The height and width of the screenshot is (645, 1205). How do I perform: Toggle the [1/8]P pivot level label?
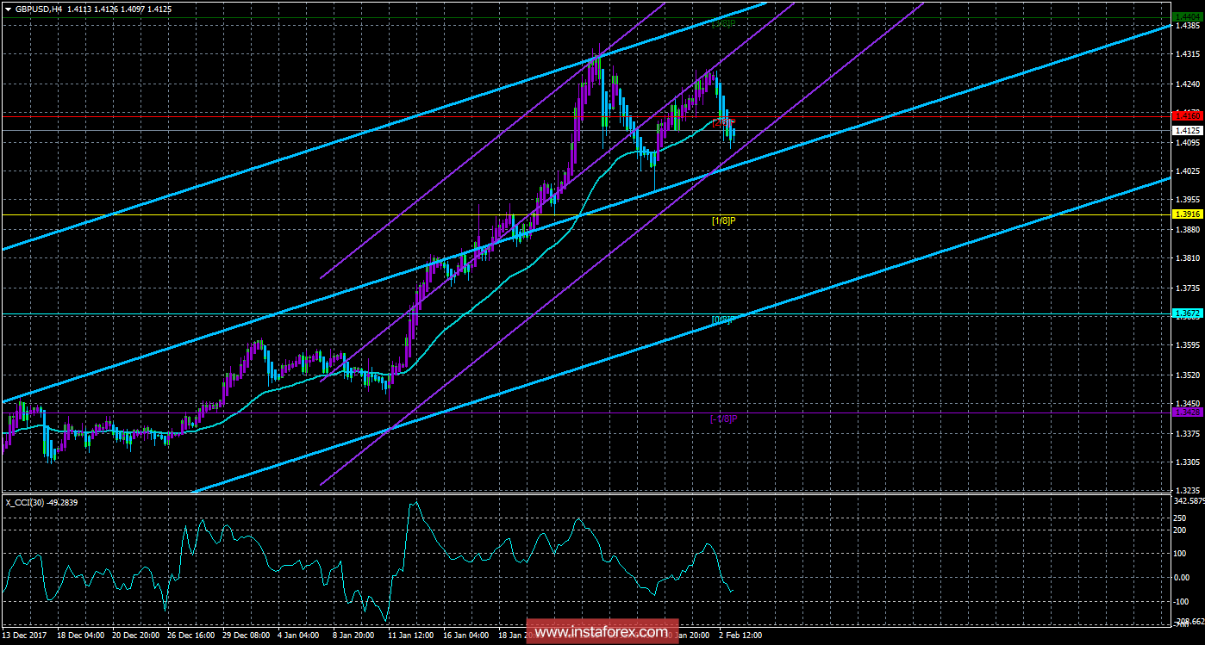(x=723, y=221)
